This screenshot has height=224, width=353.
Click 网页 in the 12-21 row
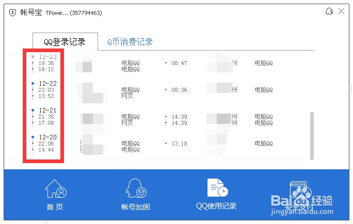tap(127, 123)
